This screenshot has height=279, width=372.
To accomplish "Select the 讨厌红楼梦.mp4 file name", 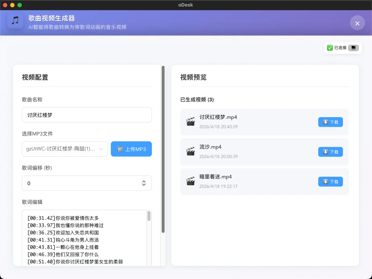I will tap(218, 117).
